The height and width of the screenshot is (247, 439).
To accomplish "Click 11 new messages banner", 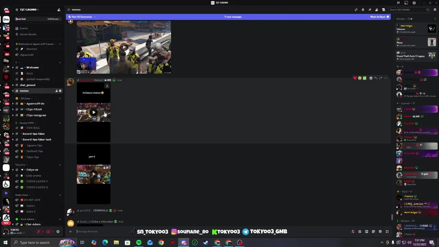I will pos(233,17).
